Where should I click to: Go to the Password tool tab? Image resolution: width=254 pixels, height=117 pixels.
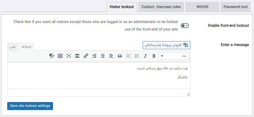point(236,7)
